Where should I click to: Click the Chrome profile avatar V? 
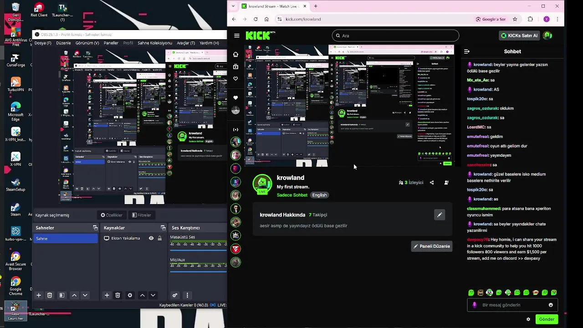pos(546,19)
